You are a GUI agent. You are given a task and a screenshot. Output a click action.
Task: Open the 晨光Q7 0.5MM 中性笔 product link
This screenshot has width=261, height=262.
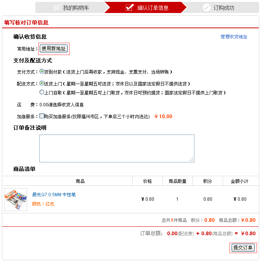54,195
